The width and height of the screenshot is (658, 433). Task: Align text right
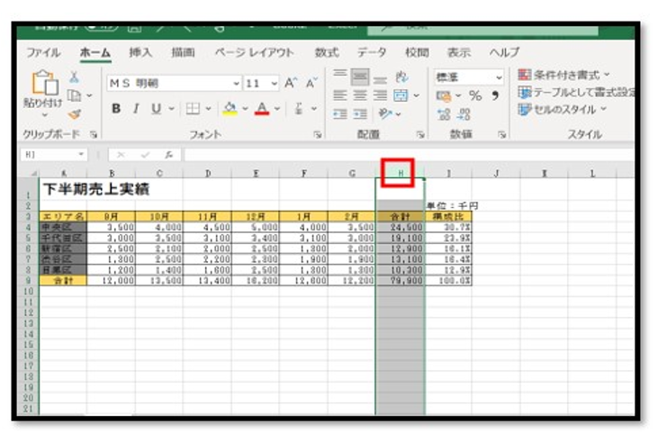click(380, 95)
